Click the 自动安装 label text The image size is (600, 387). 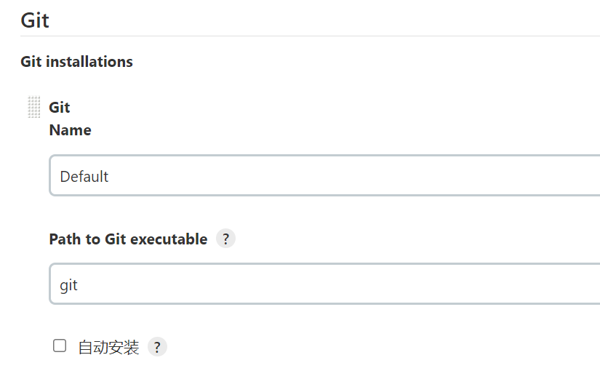pos(108,347)
